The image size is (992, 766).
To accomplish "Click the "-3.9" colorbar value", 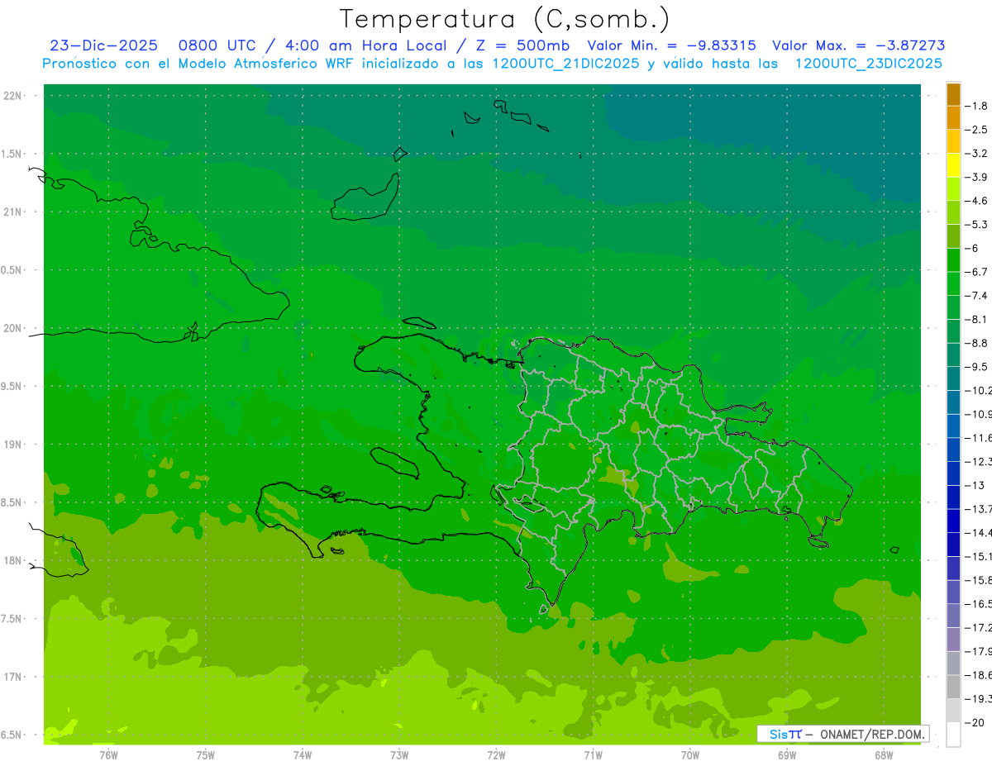I will point(978,177).
